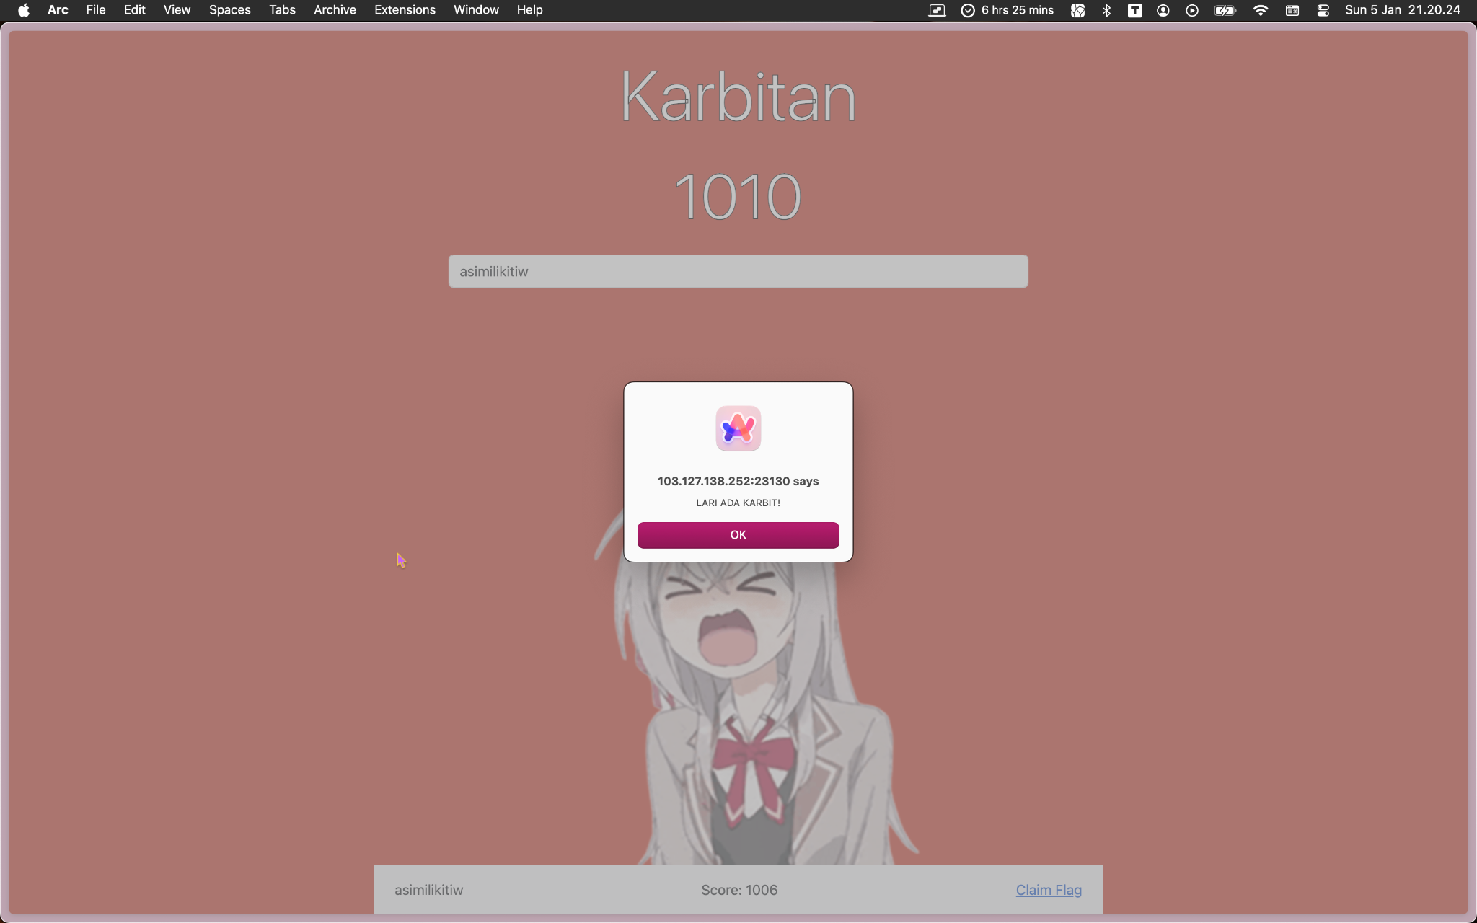
Task: Open the Spaces menu
Action: 229,10
